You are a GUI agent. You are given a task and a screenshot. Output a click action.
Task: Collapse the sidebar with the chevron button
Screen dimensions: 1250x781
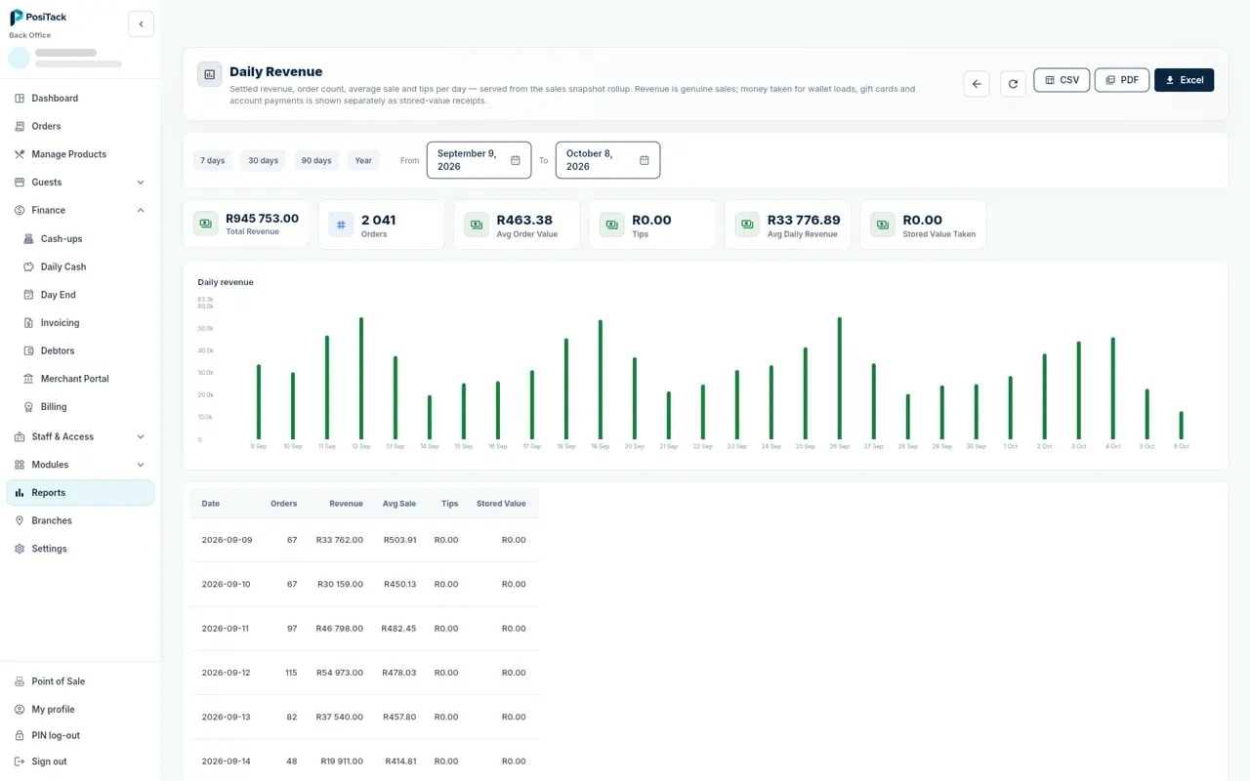coord(141,24)
